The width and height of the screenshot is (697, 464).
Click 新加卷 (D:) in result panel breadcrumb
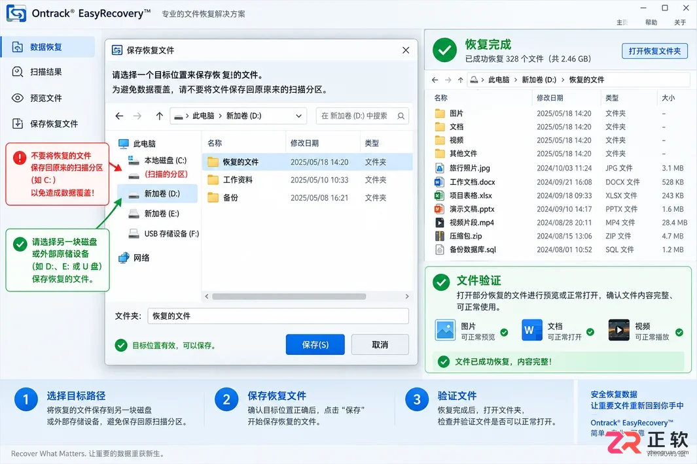539,80
